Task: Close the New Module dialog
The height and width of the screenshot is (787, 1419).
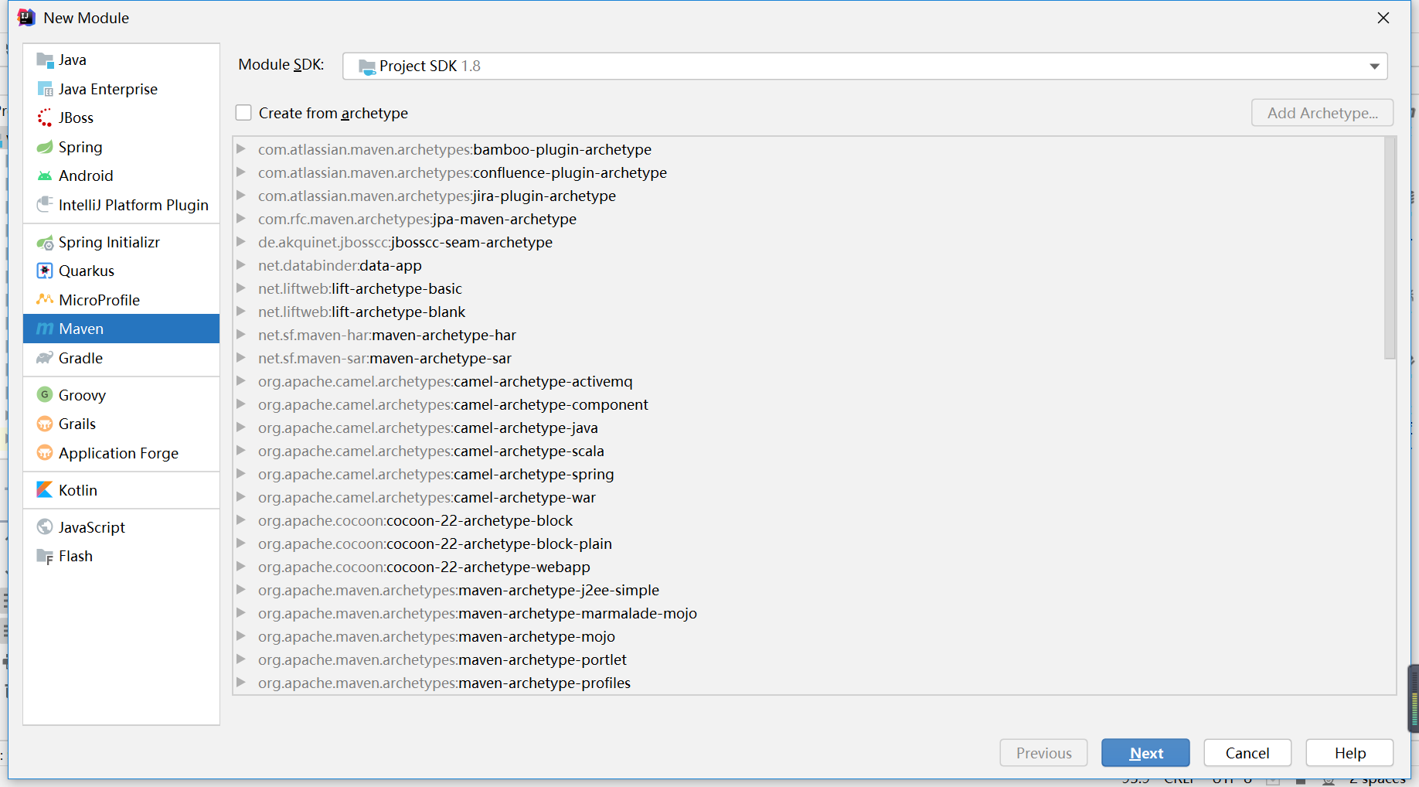Action: coord(1383,18)
